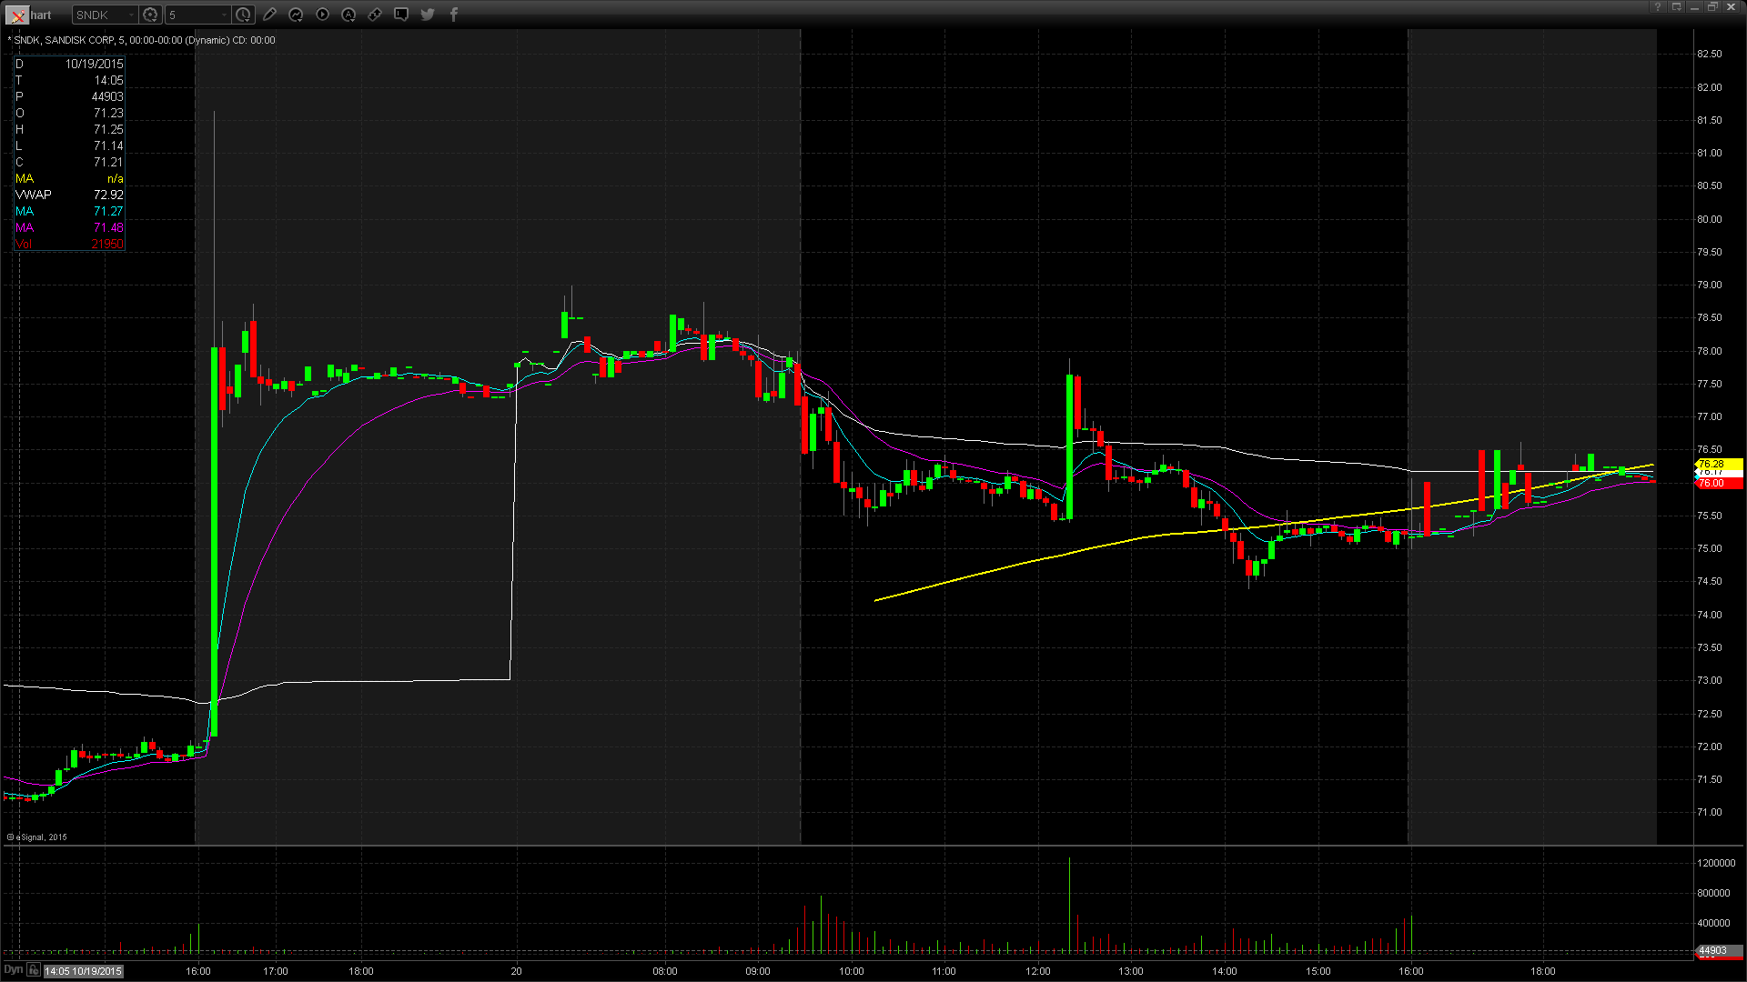Toggle the time axis lock icon
This screenshot has width=1747, height=982.
[x=34, y=970]
